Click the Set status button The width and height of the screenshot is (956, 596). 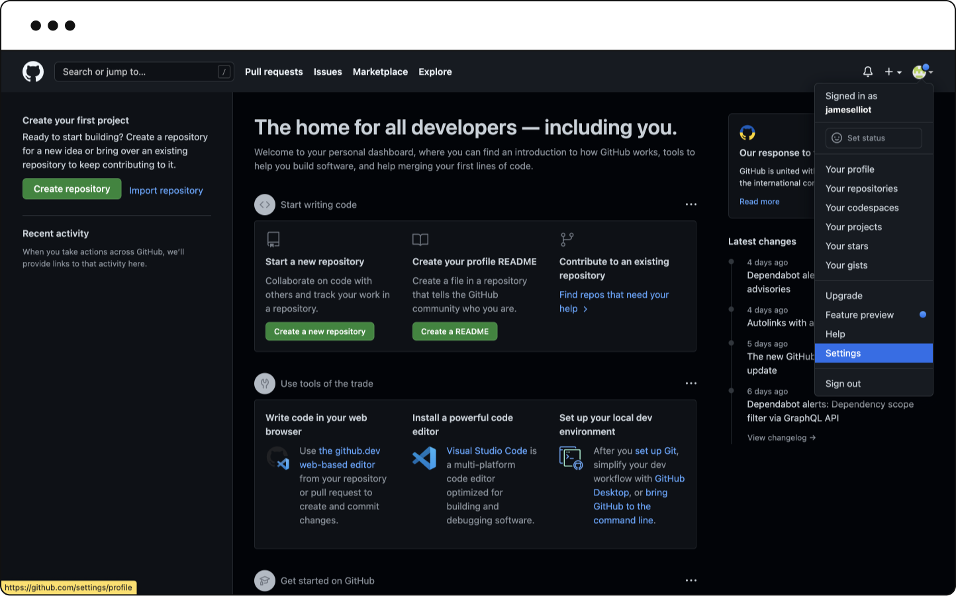pos(874,138)
